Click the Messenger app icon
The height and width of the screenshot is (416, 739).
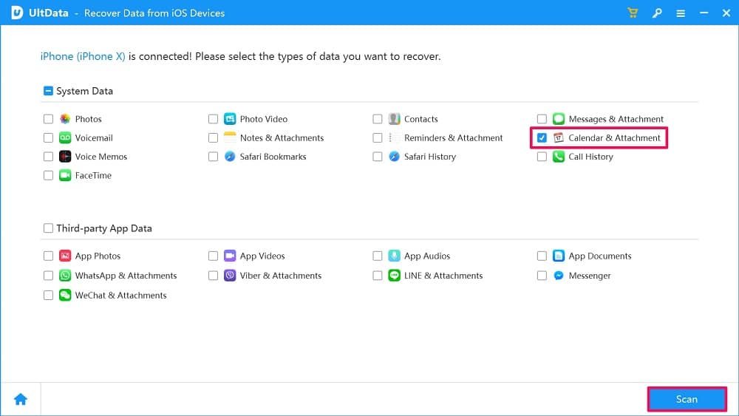[559, 276]
